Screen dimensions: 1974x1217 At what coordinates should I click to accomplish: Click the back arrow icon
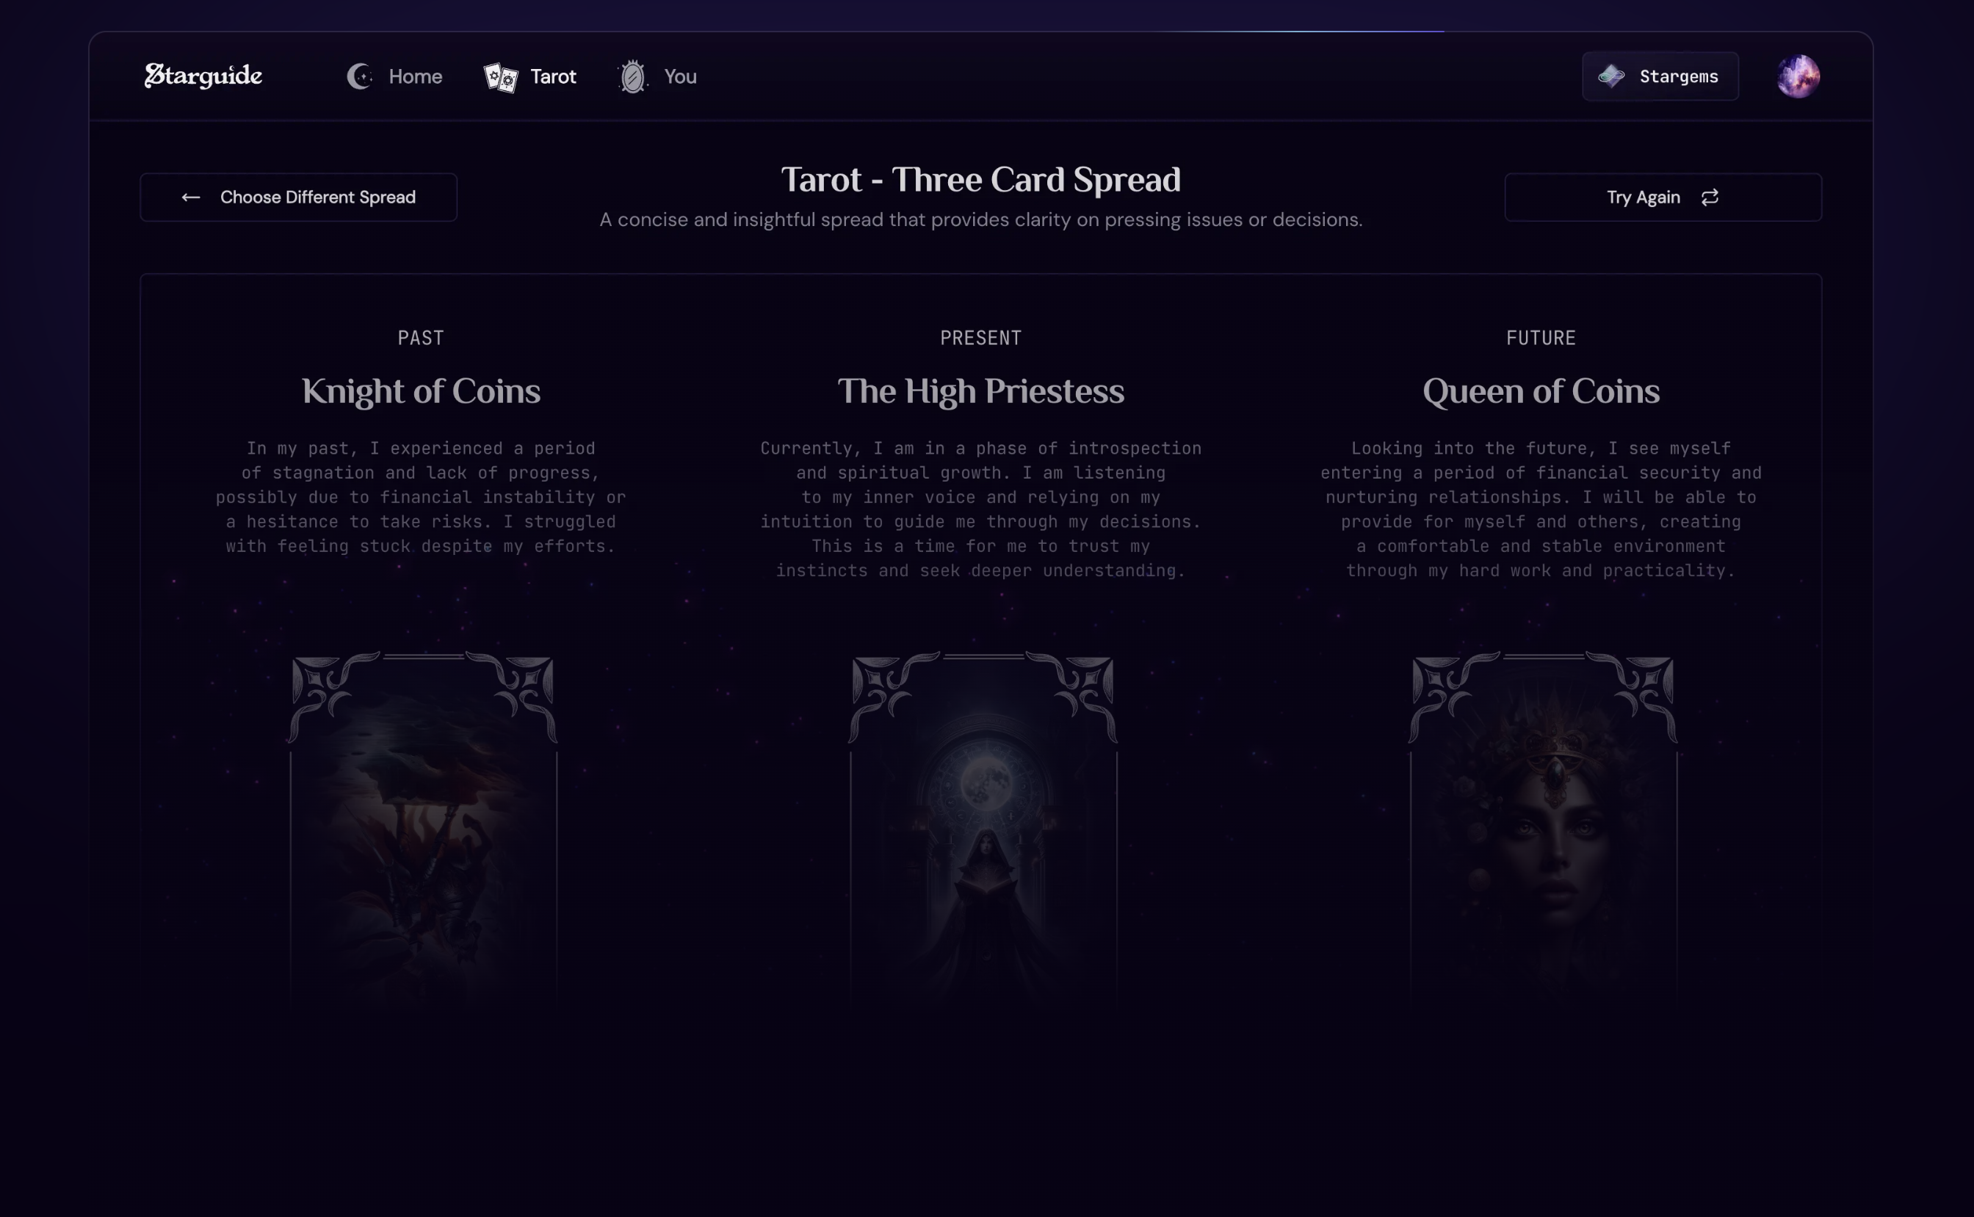pos(191,197)
